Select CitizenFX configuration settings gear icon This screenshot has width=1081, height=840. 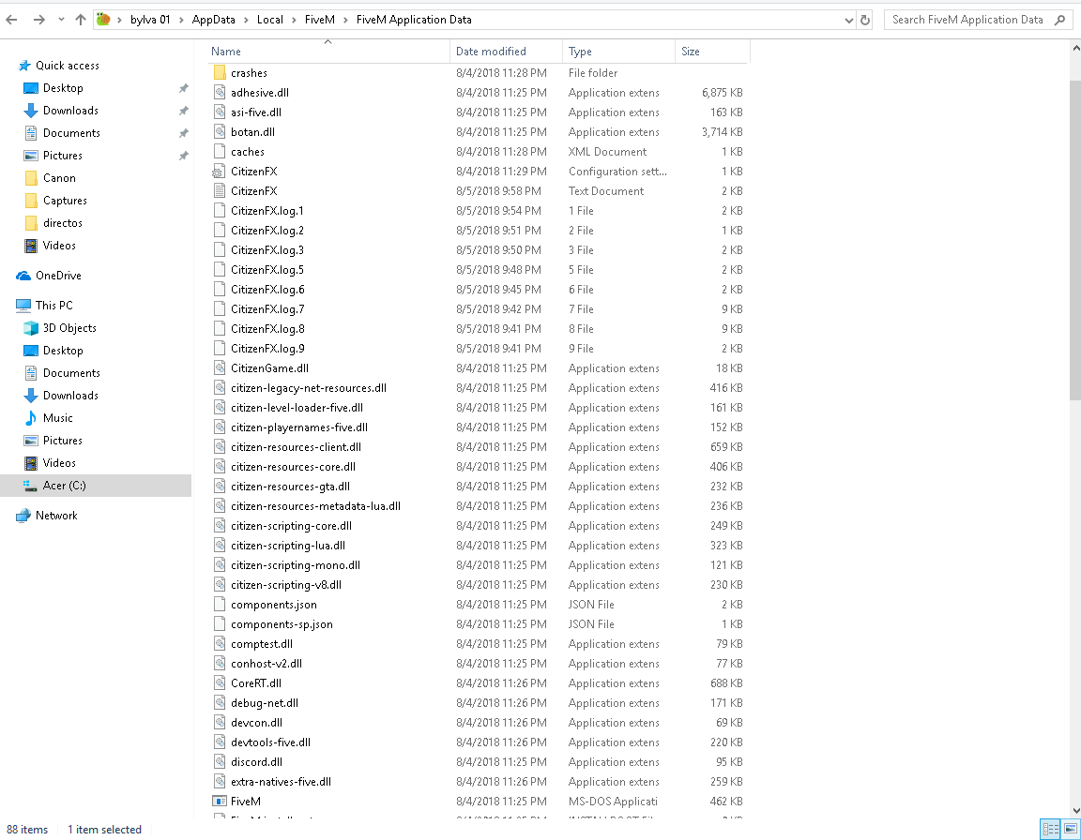[x=219, y=172]
